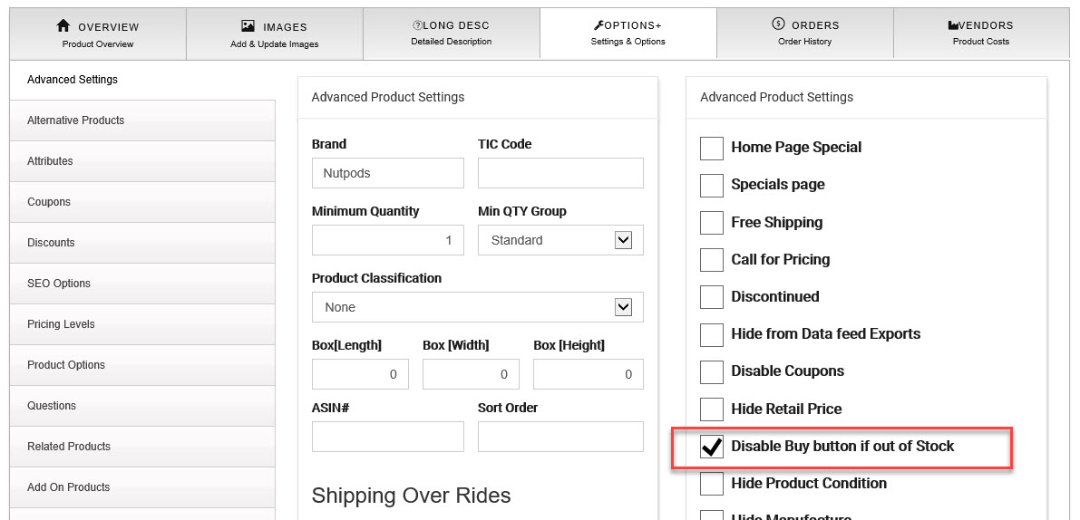This screenshot has height=520, width=1080.
Task: Focus the TIC Code input box
Action: pos(560,173)
